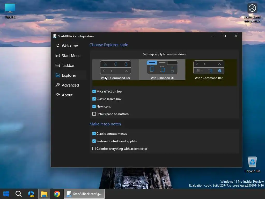This screenshot has height=199, width=265.
Task: Click the Choose Explorer style heading
Action: point(109,45)
